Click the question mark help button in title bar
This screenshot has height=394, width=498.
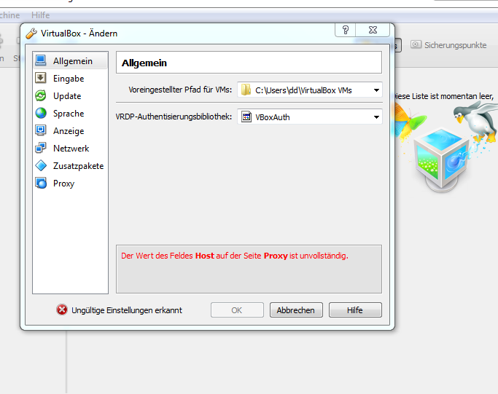click(x=345, y=30)
